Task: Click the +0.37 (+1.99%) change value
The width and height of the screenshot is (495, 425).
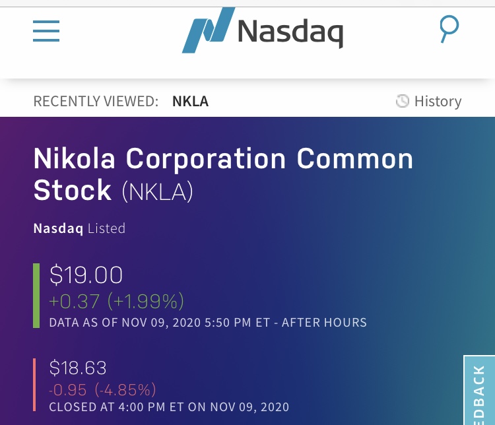Action: pos(116,301)
